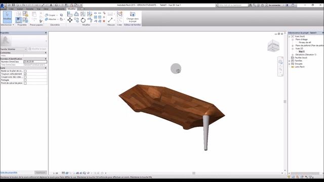This screenshot has height=182, width=324.
Task: Click the preview thumbnail in Properties palette
Action: point(6,41)
